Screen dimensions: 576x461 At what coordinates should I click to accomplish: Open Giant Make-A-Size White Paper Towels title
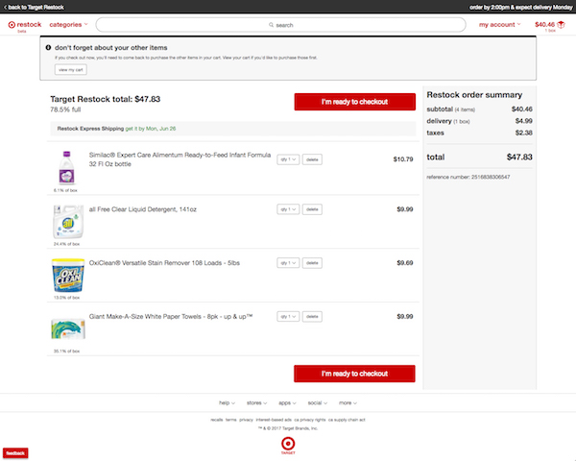pos(171,317)
